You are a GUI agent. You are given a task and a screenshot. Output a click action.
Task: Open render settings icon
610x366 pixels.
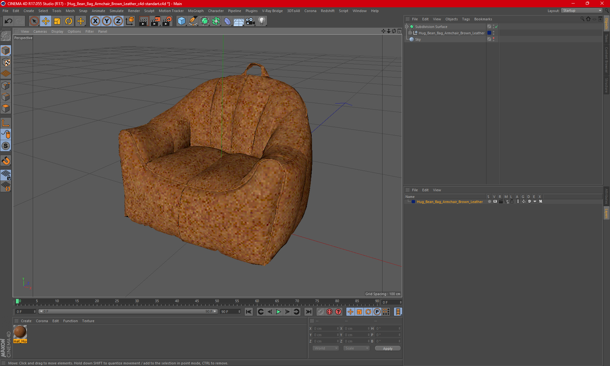[167, 21]
